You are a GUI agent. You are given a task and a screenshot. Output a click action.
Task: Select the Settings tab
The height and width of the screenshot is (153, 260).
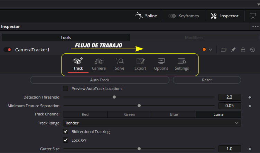[x=182, y=64]
